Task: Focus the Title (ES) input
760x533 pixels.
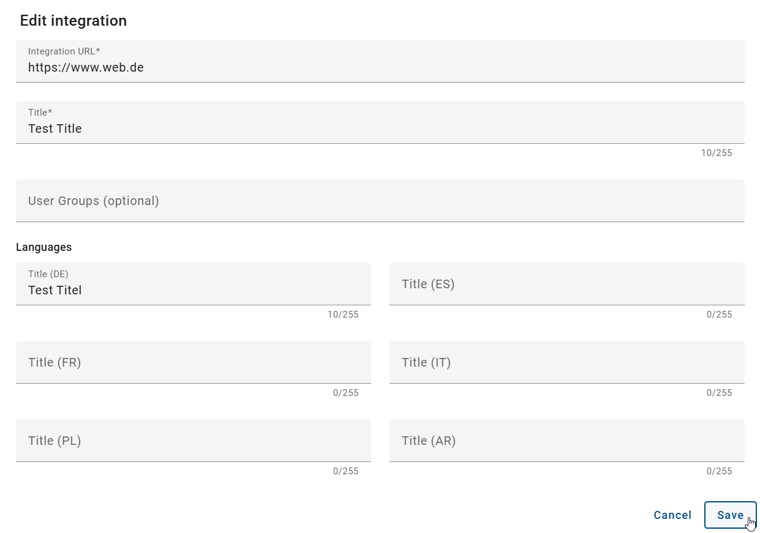Action: pyautogui.click(x=566, y=284)
